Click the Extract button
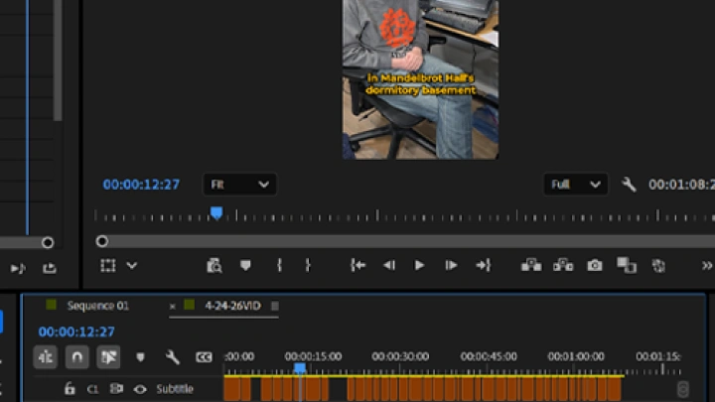Viewport: 715px width, 402px height. tap(563, 265)
